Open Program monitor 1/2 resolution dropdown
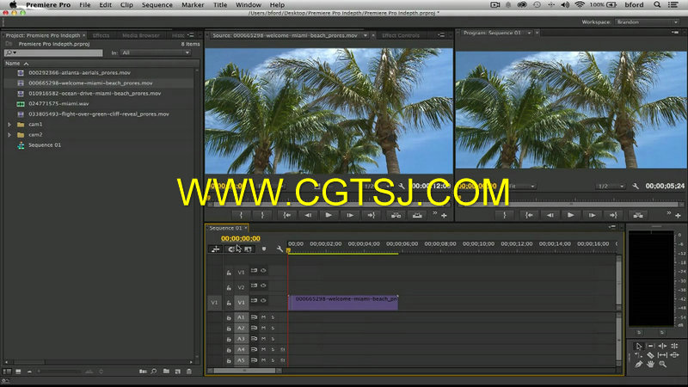 (x=611, y=186)
